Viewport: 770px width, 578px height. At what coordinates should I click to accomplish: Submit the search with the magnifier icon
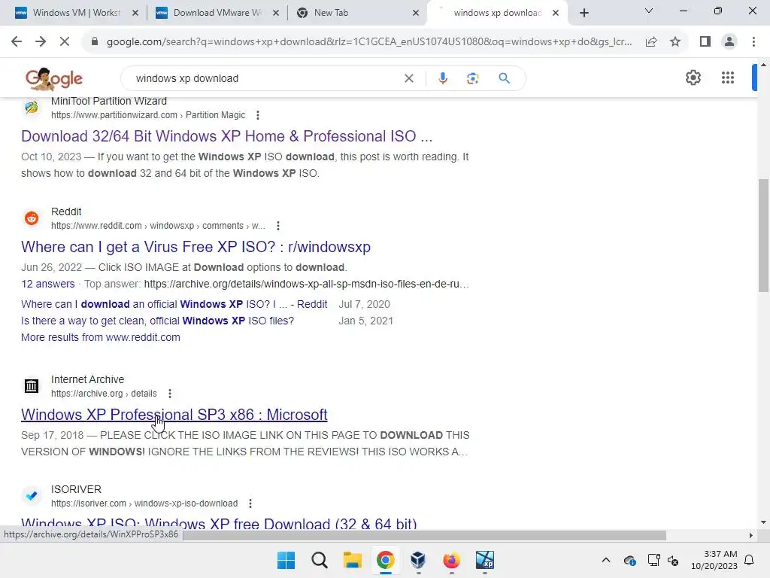pyautogui.click(x=504, y=78)
